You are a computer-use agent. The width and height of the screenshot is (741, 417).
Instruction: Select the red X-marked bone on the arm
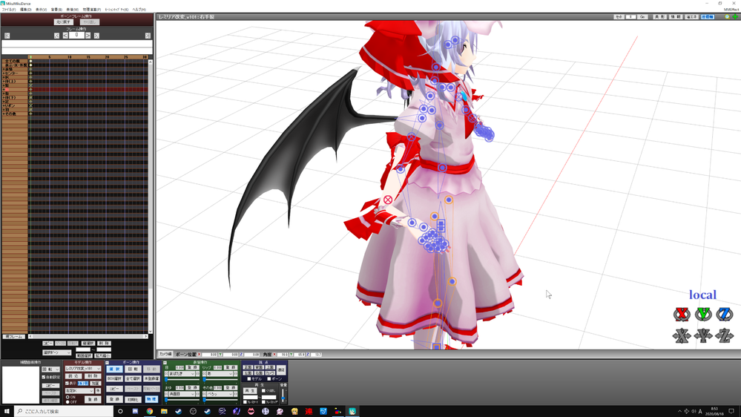[x=388, y=200]
